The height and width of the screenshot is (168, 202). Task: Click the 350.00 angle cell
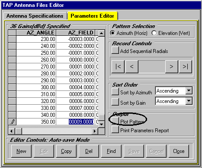36,122
